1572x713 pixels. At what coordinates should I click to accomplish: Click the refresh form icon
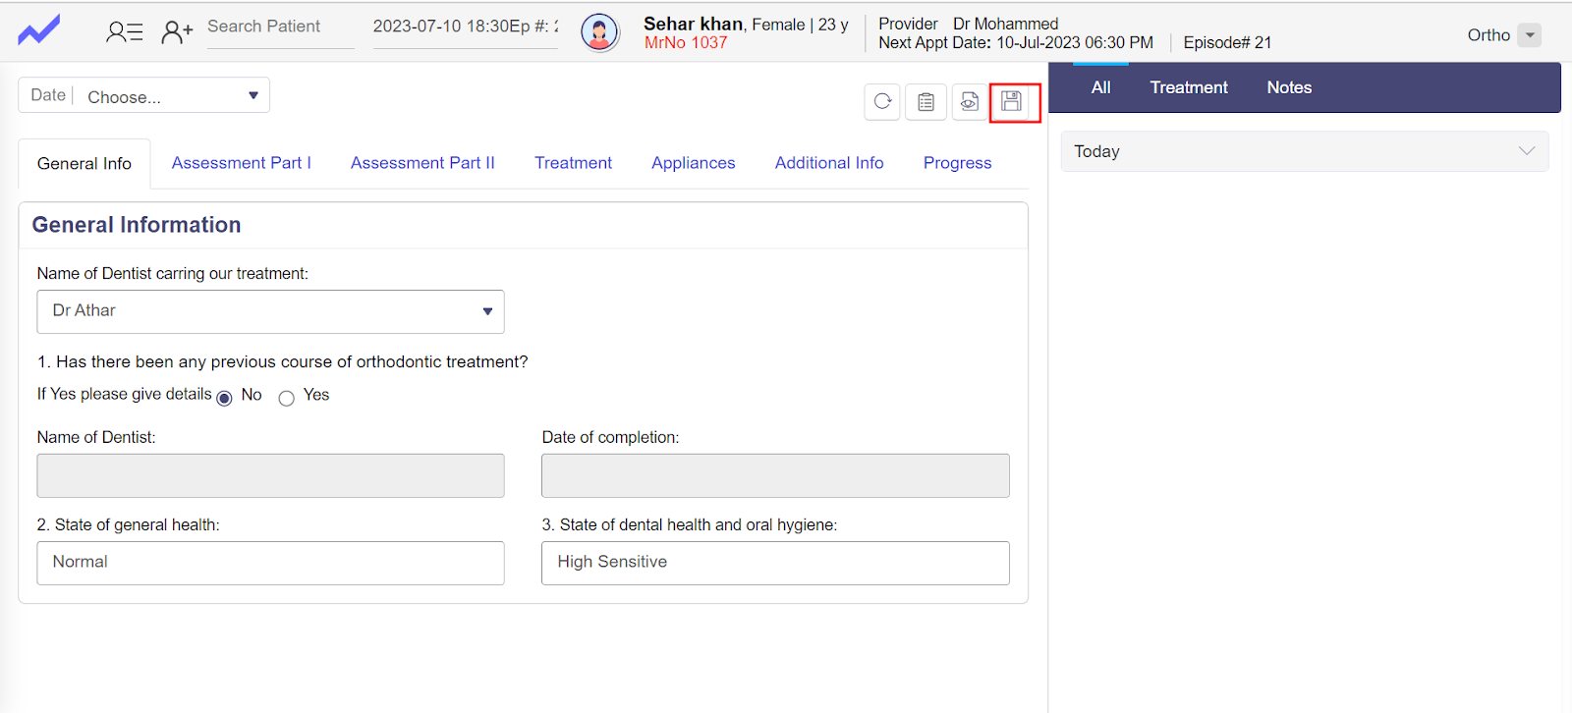click(x=882, y=101)
